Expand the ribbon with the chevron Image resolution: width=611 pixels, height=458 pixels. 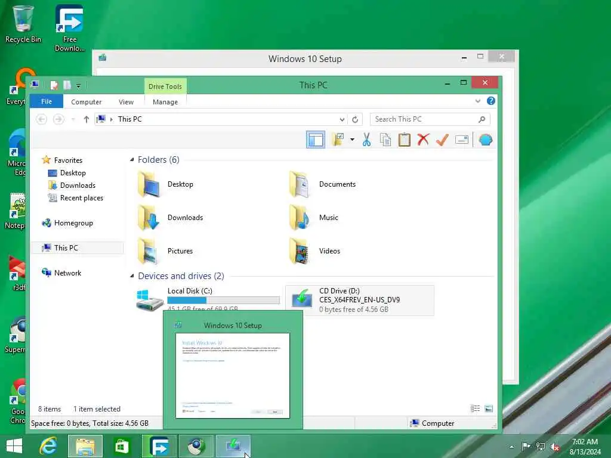478,101
